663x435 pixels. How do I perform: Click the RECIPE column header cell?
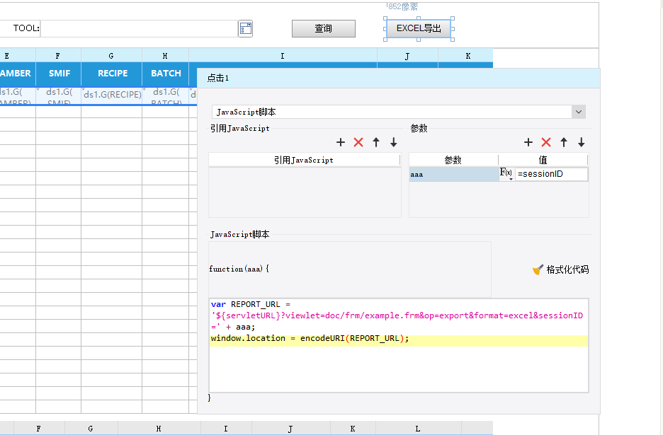(112, 74)
